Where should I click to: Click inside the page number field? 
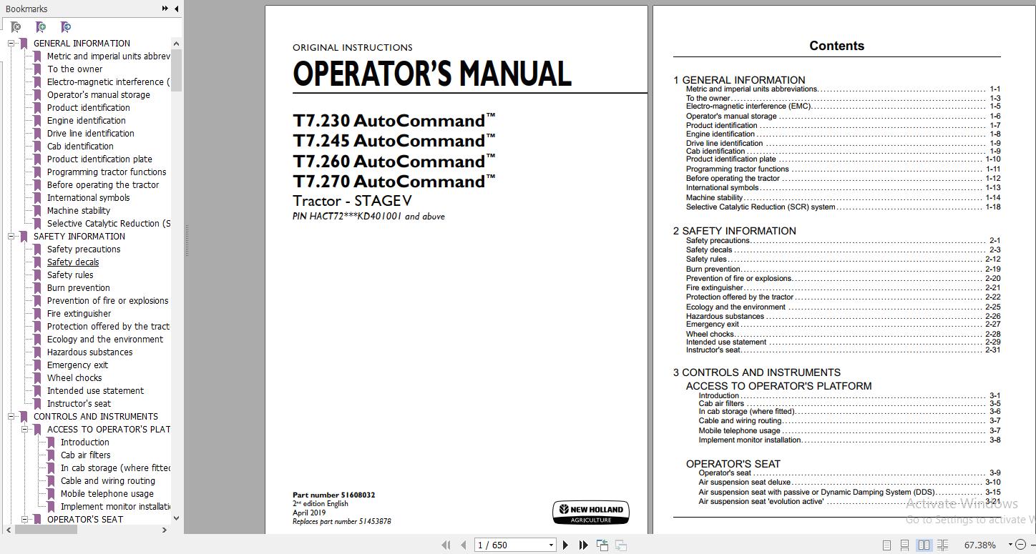point(501,545)
